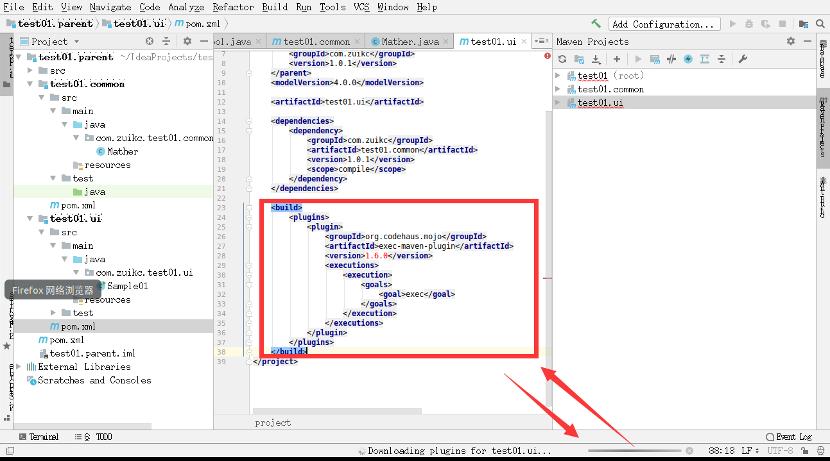This screenshot has width=830, height=461.
Task: Expand test01 (root) in Maven Projects
Action: pos(558,76)
